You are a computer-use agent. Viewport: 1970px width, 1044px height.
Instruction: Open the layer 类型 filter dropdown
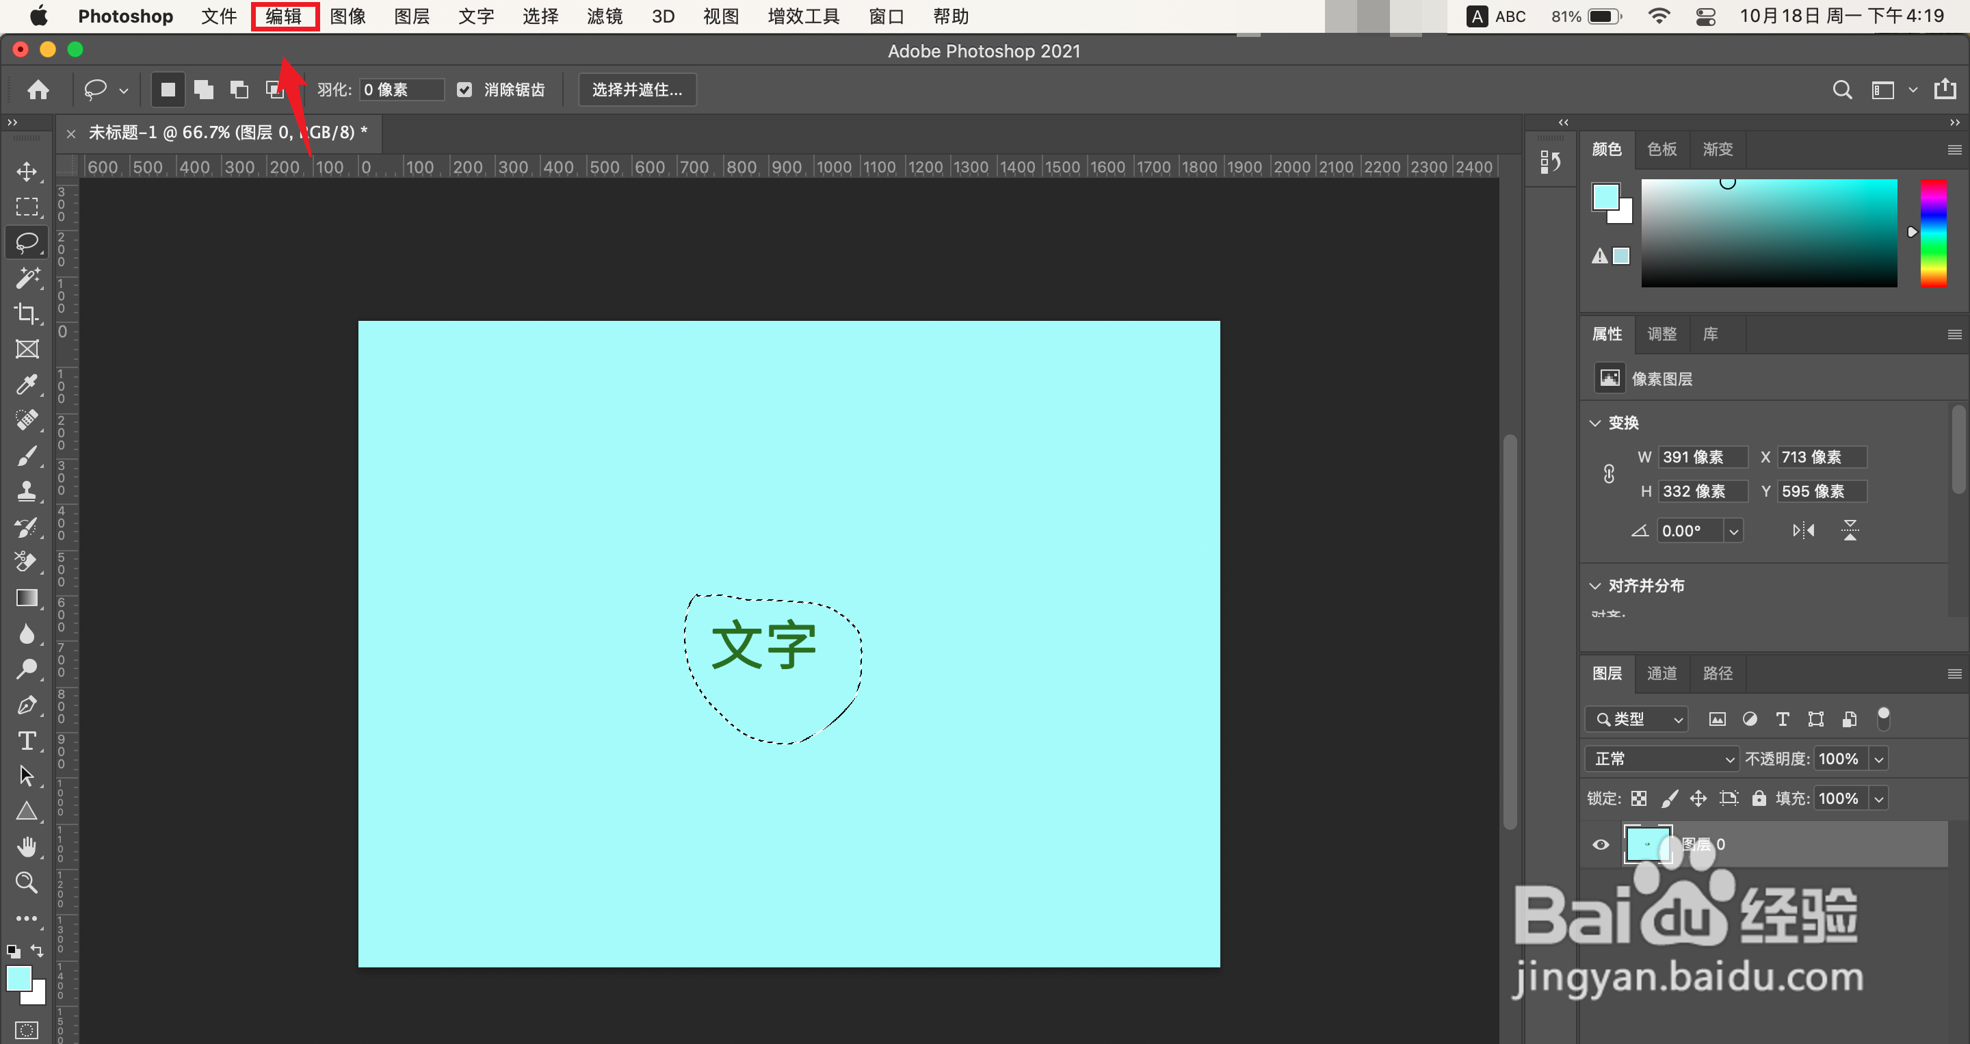(x=1637, y=719)
